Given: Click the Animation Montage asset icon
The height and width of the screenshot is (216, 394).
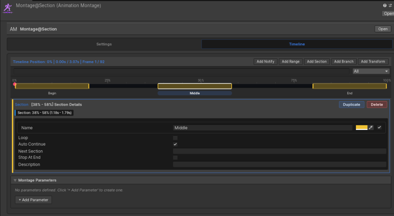Looking at the screenshot, I should 8,8.
